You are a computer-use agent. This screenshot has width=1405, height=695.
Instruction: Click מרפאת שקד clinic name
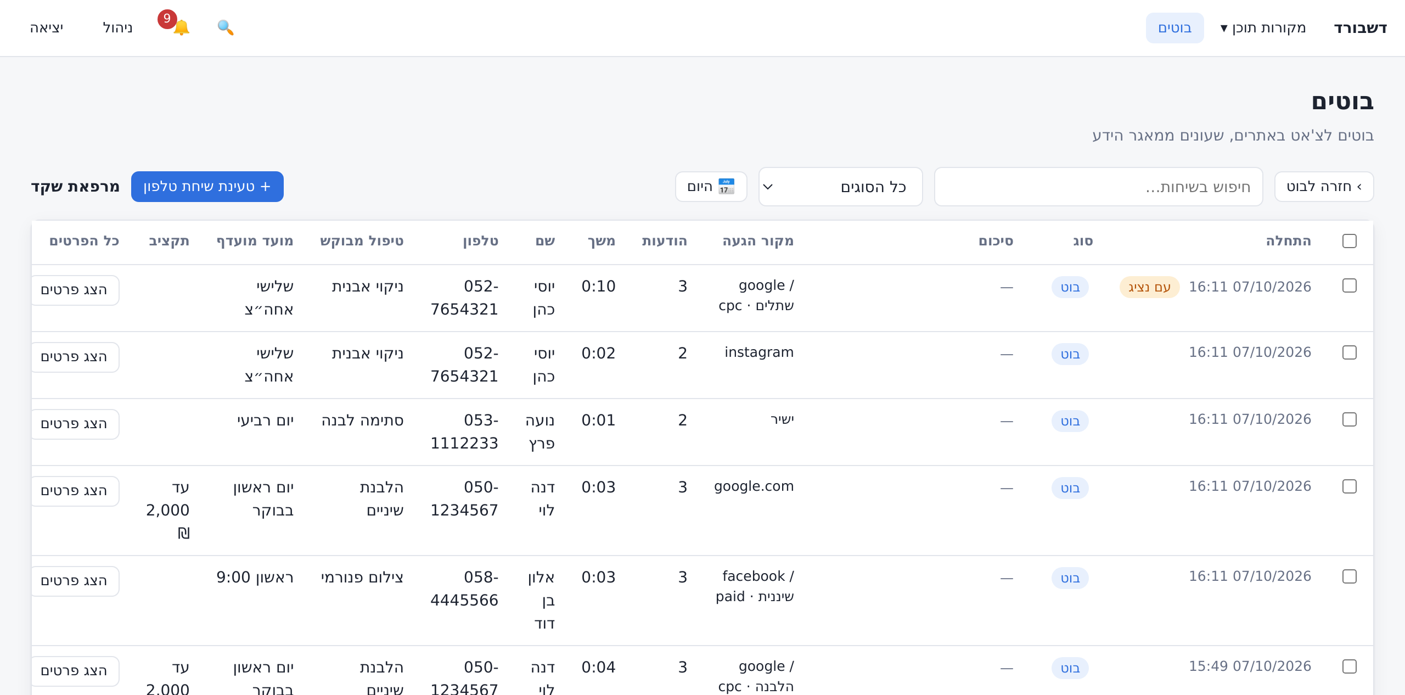click(x=75, y=187)
